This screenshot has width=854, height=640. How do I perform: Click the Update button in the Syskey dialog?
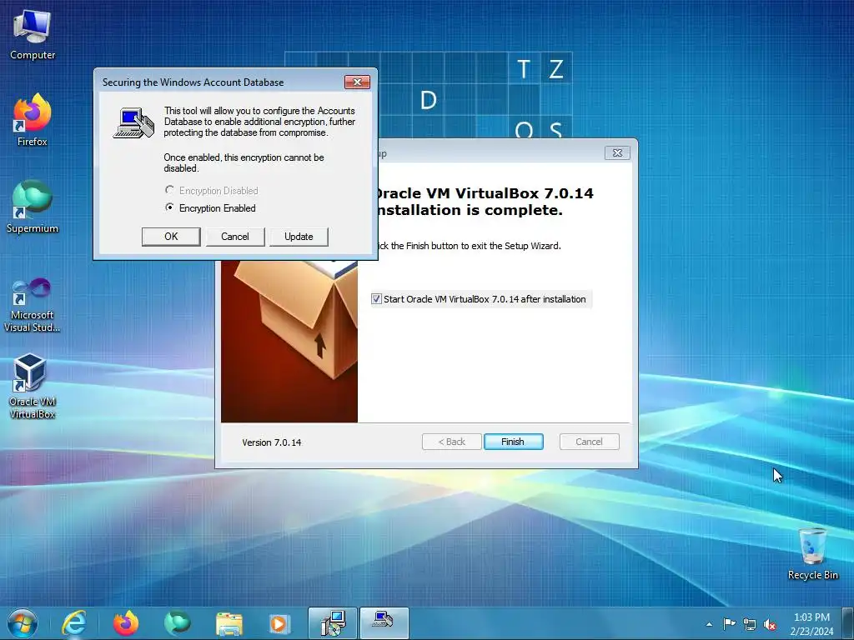coord(299,236)
